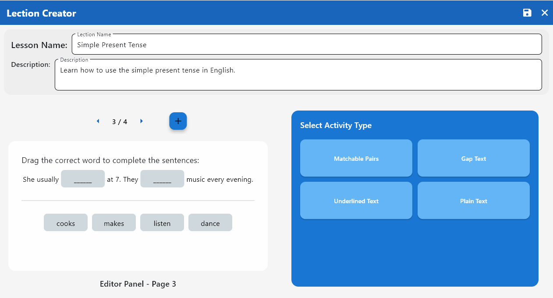553x298 pixels.
Task: Choose the Underlined Text activity type
Action: point(356,201)
